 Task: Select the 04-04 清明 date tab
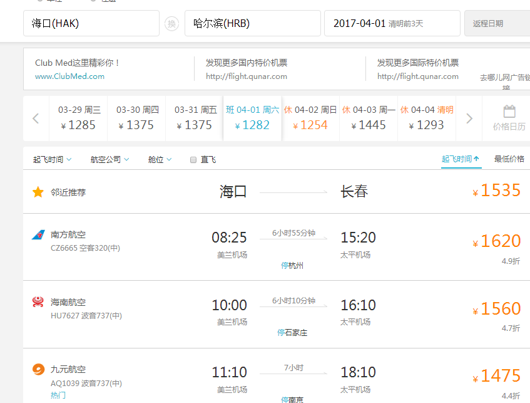click(427, 118)
